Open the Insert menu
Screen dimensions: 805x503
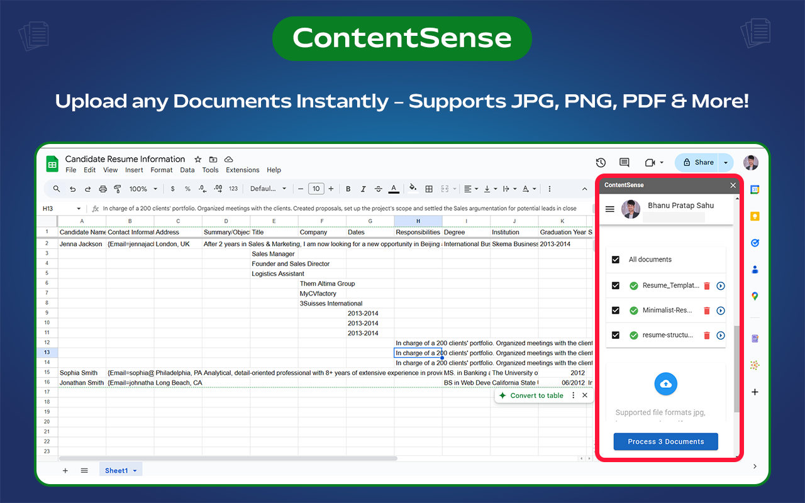coord(134,170)
